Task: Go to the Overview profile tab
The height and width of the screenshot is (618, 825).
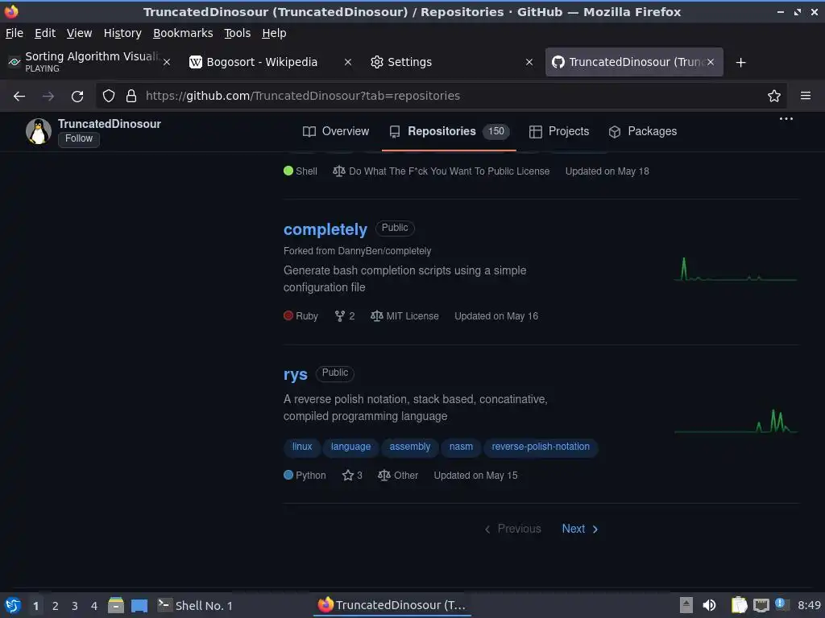Action: 336,131
